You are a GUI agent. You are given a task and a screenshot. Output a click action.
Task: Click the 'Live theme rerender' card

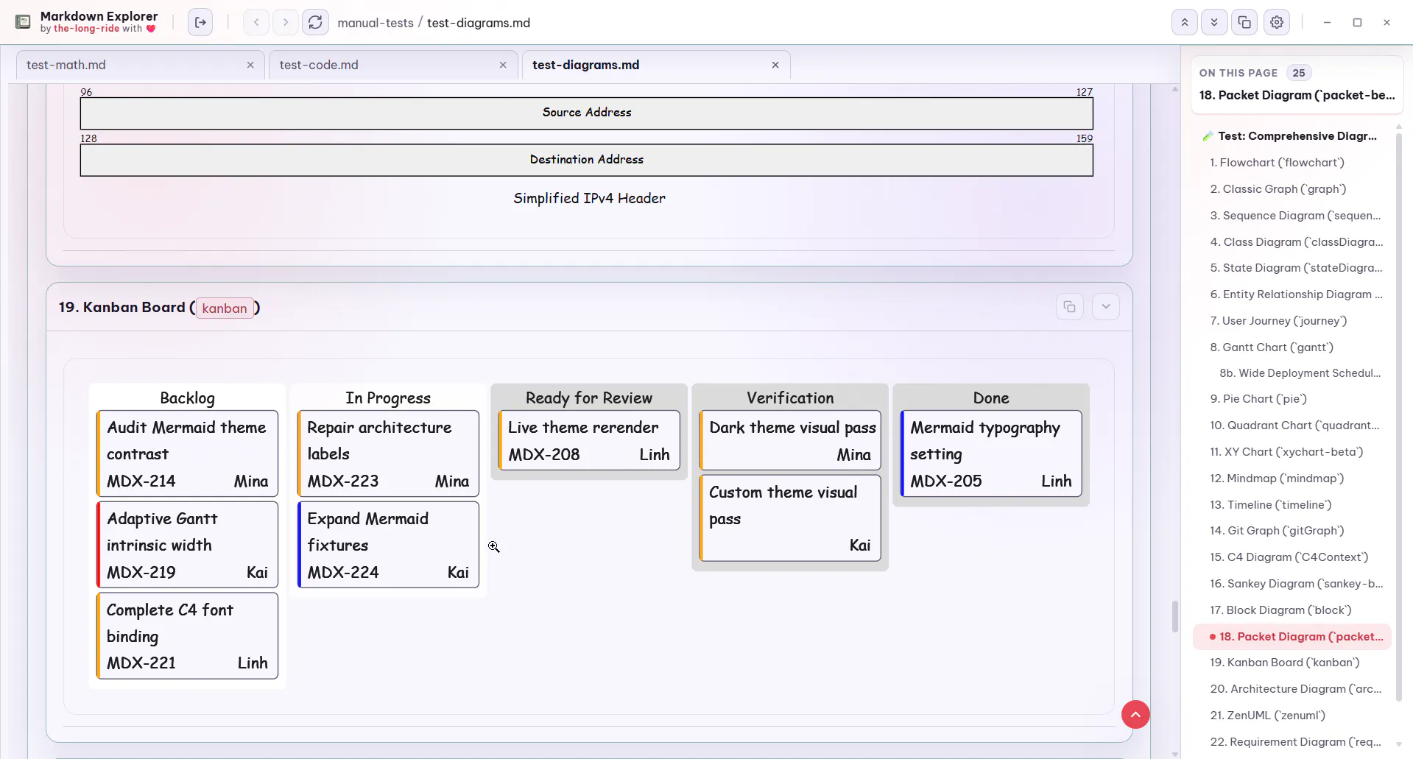click(x=589, y=440)
